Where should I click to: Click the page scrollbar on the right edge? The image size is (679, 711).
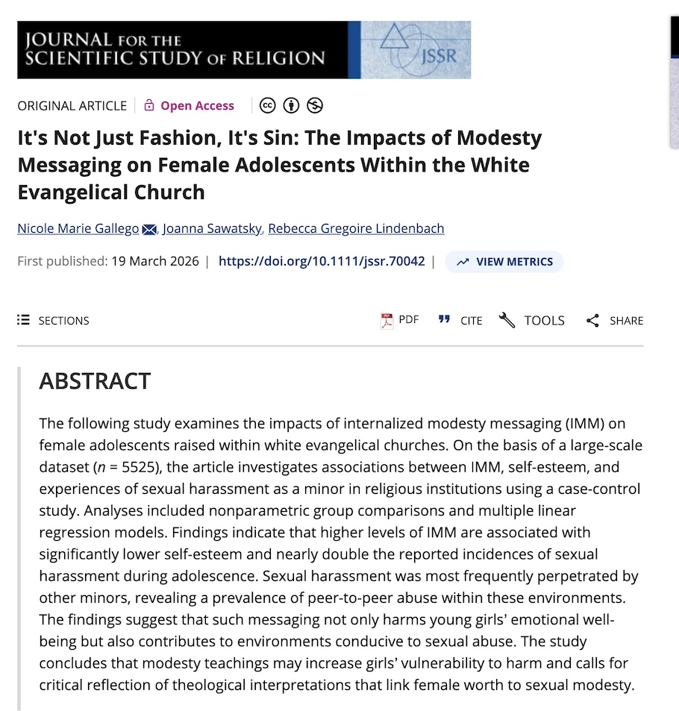tap(675, 82)
